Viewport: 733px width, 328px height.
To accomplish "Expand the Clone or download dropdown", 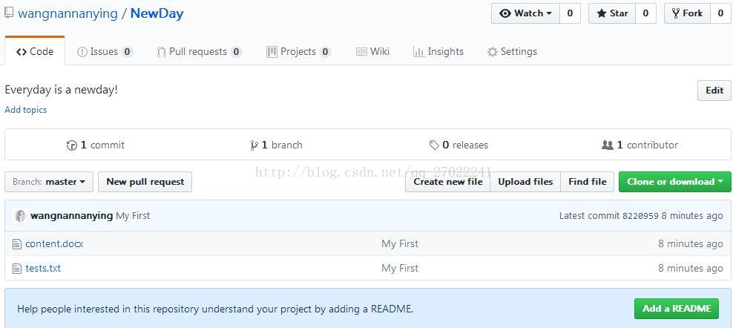I will pos(675,182).
